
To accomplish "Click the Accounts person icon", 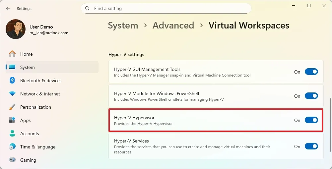I will (12, 133).
